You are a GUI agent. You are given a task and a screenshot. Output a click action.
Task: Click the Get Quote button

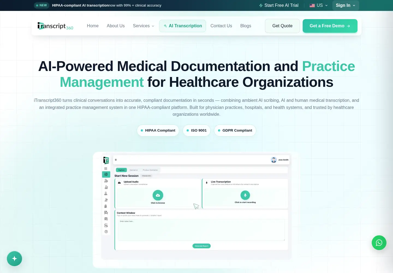(282, 26)
